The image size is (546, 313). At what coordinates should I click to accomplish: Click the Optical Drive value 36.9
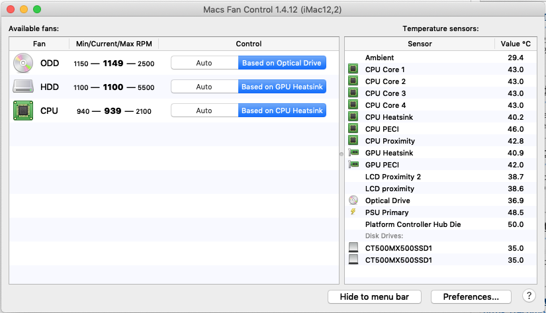516,201
